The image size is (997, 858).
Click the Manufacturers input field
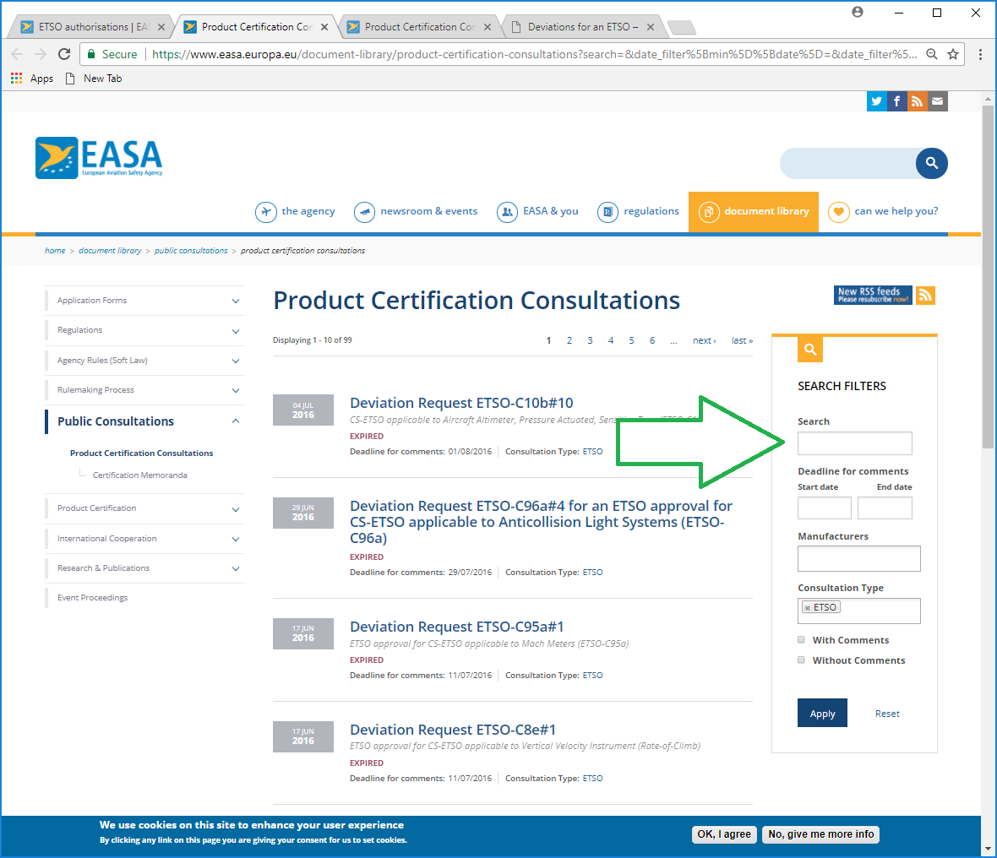tap(858, 558)
